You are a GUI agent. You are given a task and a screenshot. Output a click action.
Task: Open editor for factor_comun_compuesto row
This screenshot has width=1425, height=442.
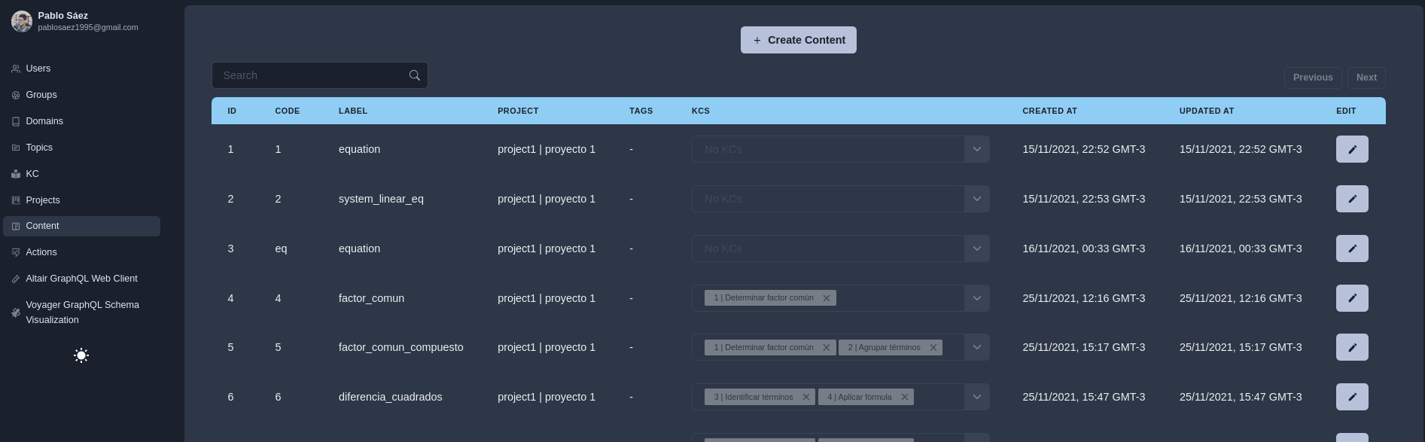pyautogui.click(x=1351, y=347)
